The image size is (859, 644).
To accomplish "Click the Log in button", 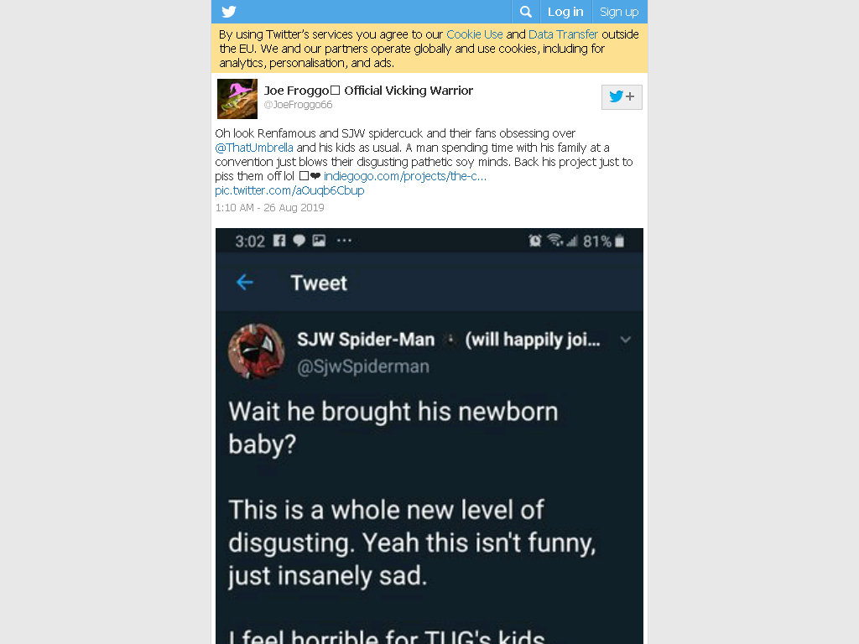I will (565, 12).
